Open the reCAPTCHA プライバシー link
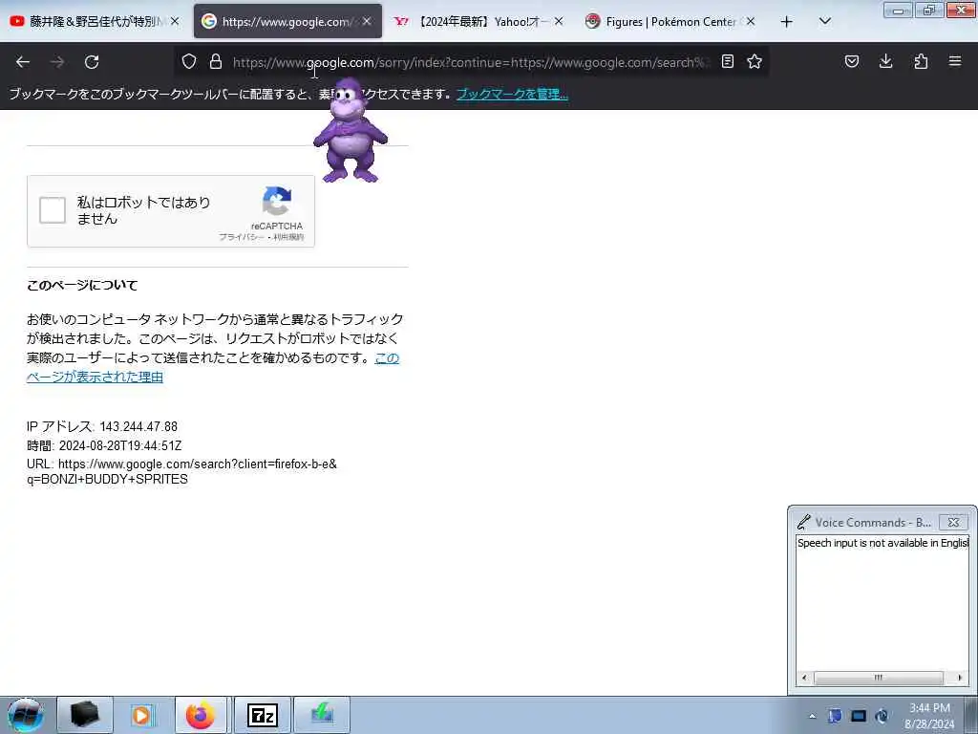Viewport: 978px width, 734px height. pyautogui.click(x=242, y=237)
